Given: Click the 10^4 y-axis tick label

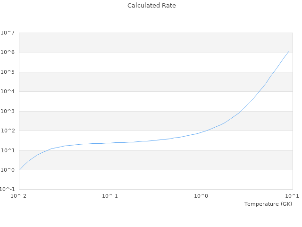Looking at the screenshot, I should click(x=8, y=92).
